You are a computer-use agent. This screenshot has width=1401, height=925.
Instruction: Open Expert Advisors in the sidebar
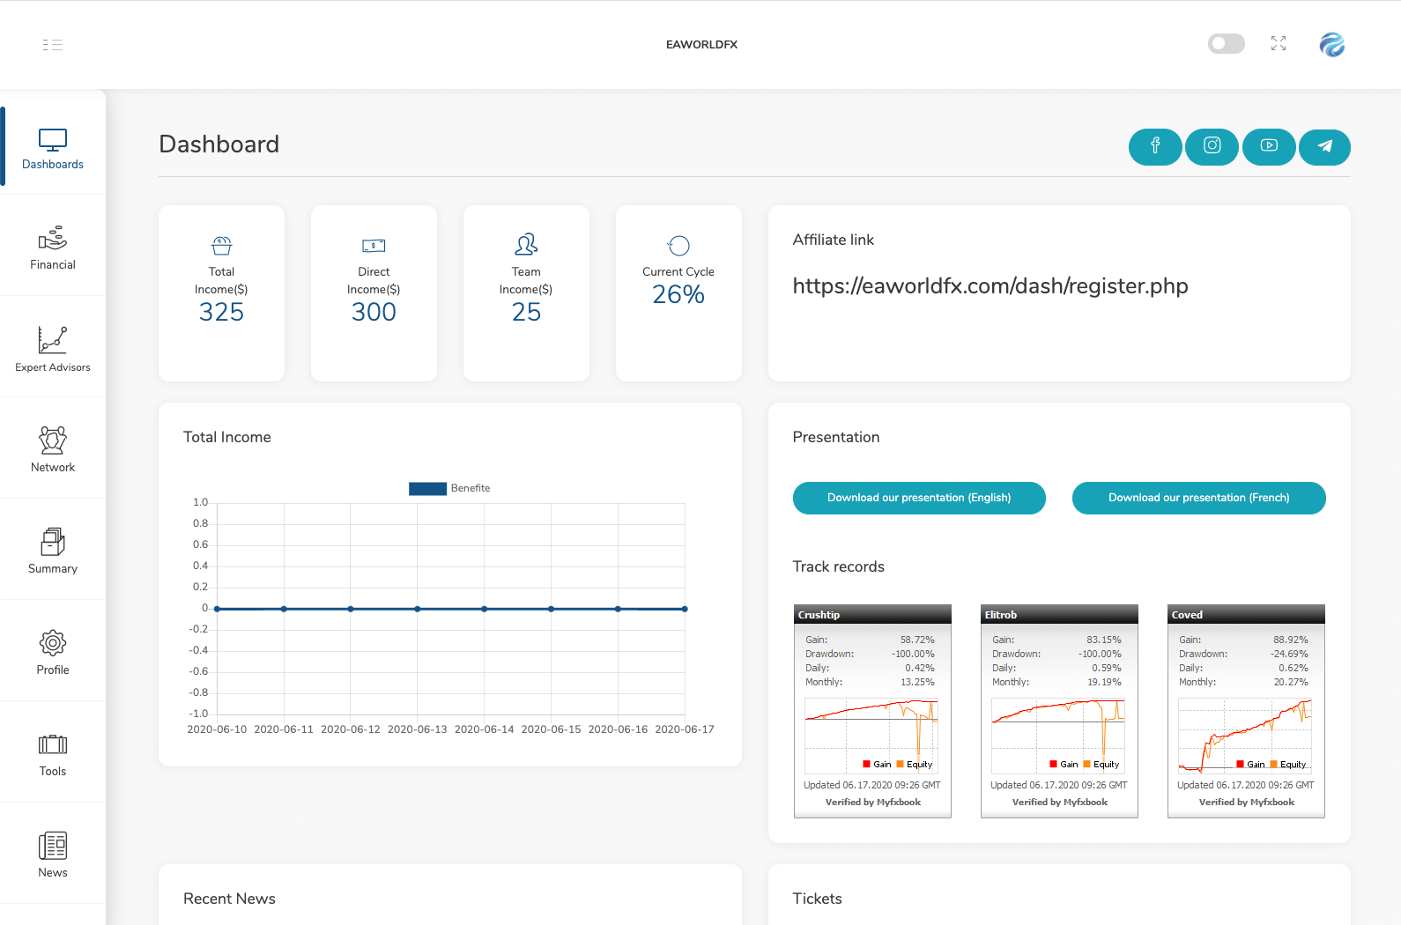tap(53, 349)
